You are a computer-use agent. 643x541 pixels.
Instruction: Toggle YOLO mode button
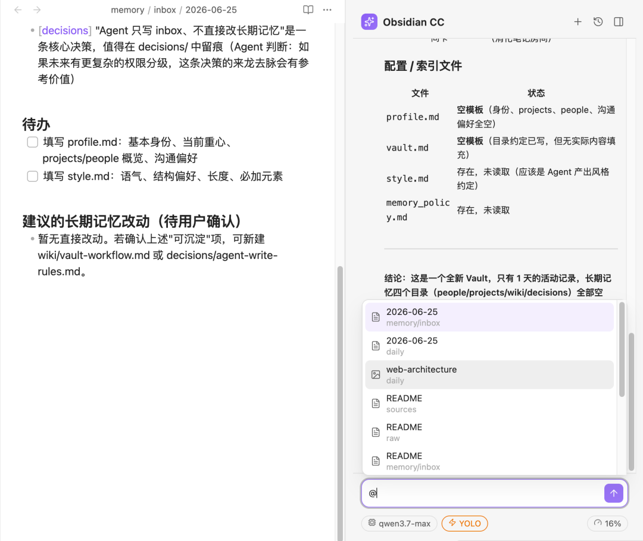(464, 523)
